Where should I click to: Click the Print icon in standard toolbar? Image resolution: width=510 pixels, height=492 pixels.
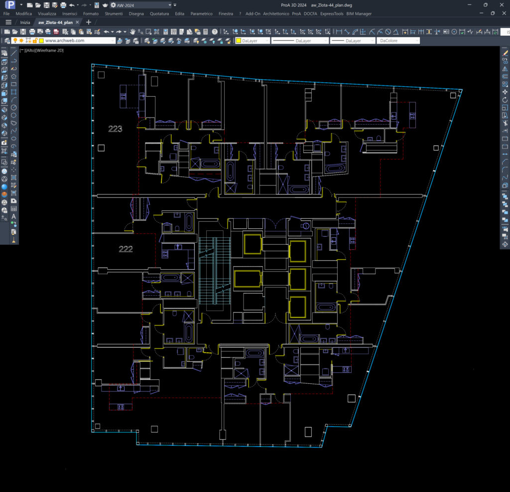click(31, 32)
